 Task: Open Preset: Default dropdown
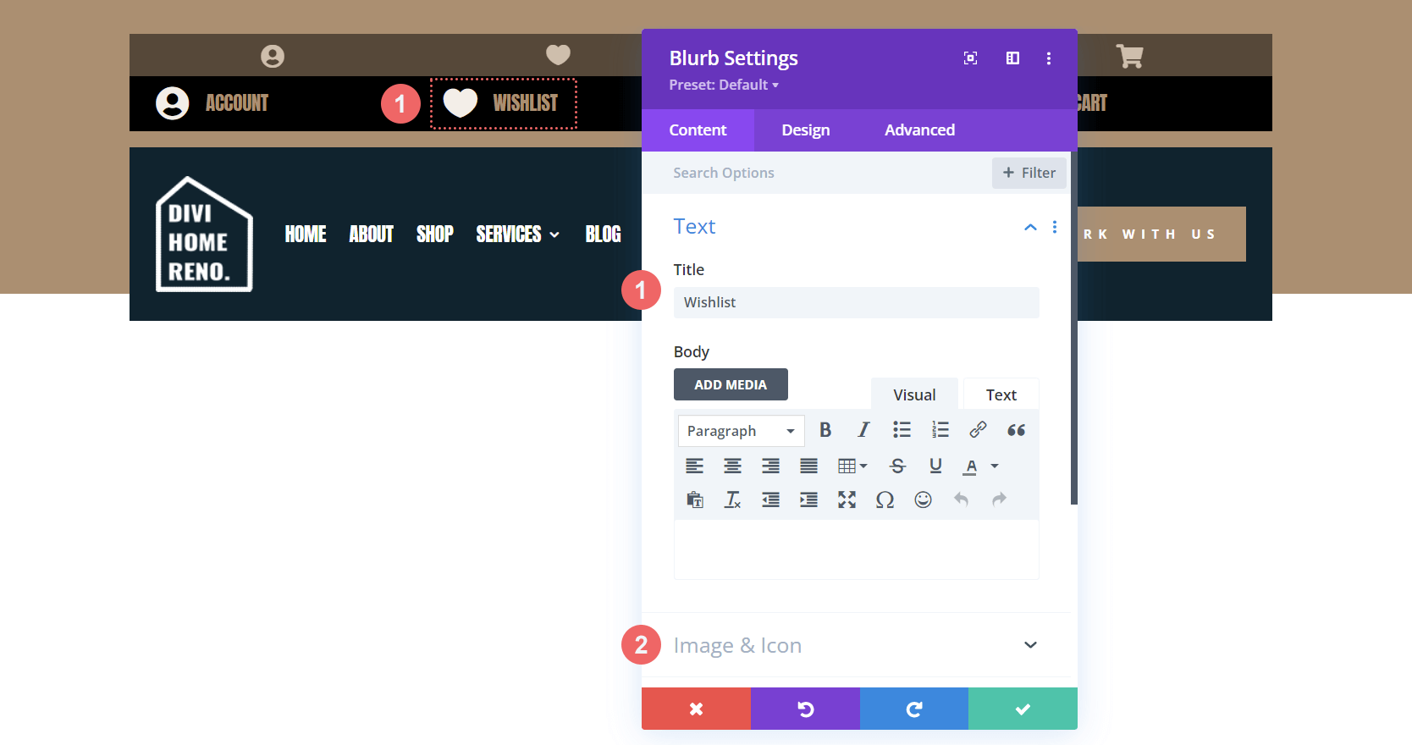(723, 85)
